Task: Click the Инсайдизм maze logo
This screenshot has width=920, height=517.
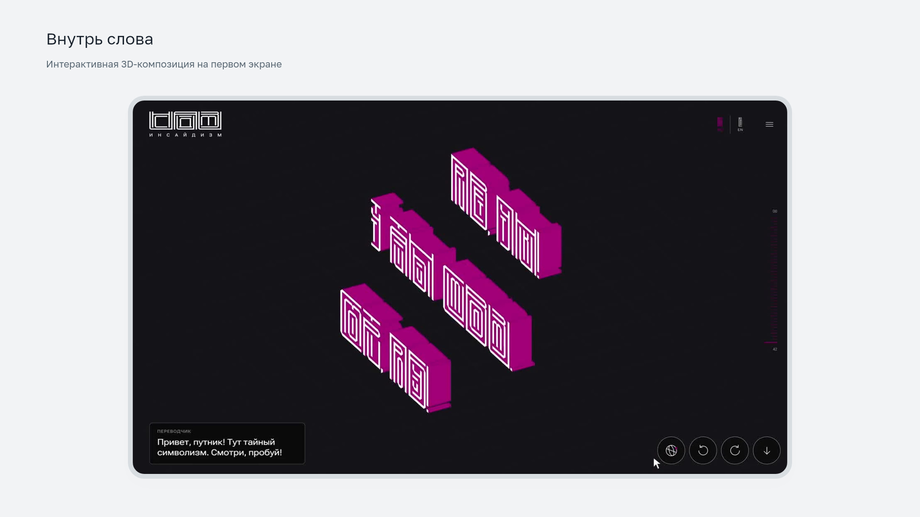Action: 185,124
